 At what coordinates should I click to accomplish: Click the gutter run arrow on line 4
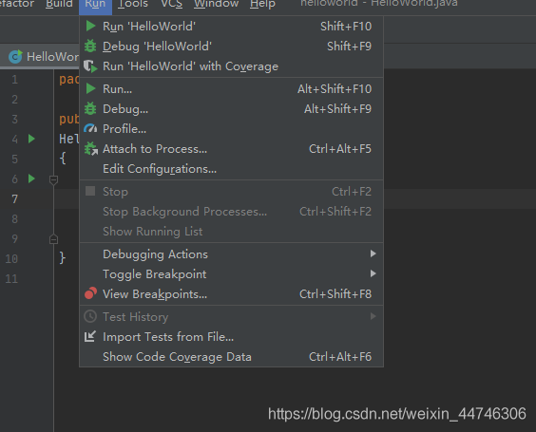31,139
